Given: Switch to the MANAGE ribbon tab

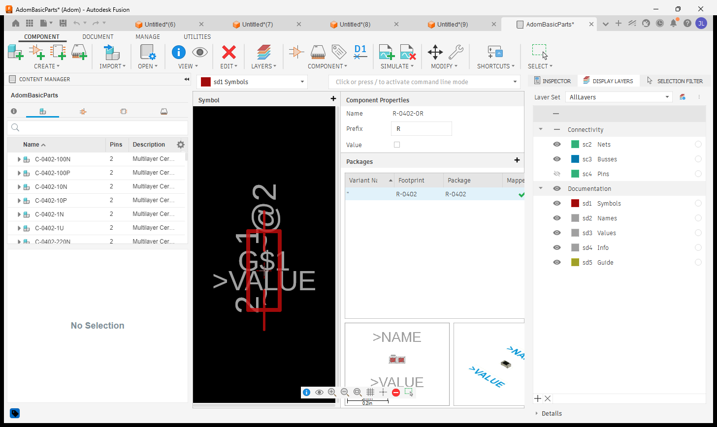Looking at the screenshot, I should 148,37.
